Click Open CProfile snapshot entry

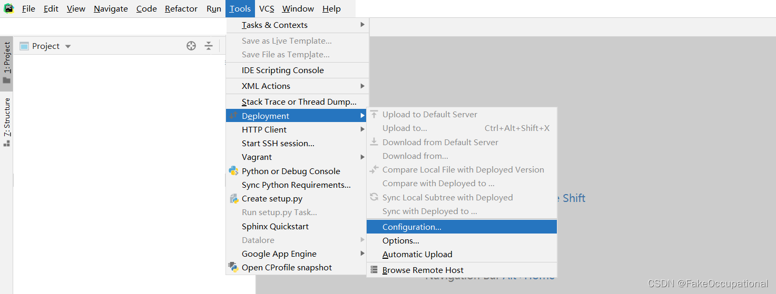pos(297,267)
